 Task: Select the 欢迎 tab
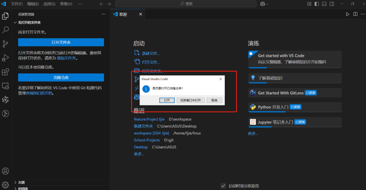[128, 14]
